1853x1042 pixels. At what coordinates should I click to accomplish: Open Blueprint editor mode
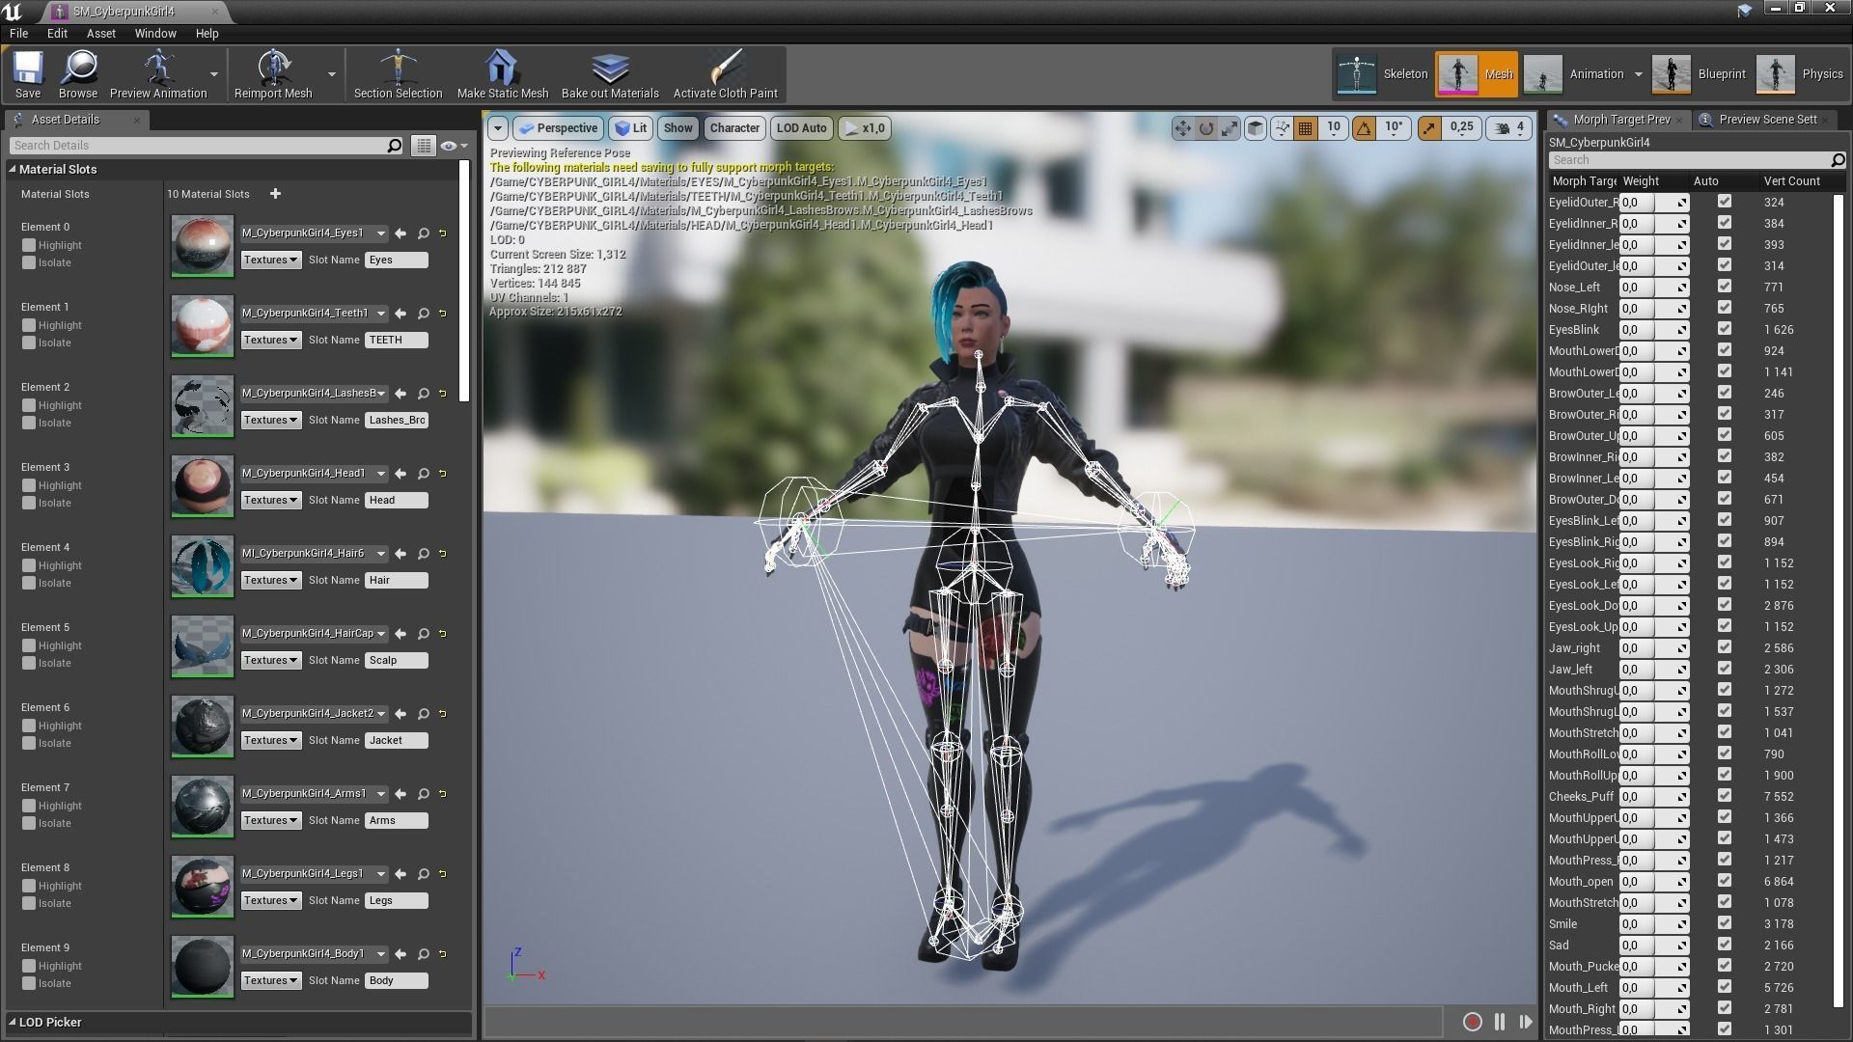pyautogui.click(x=1701, y=74)
